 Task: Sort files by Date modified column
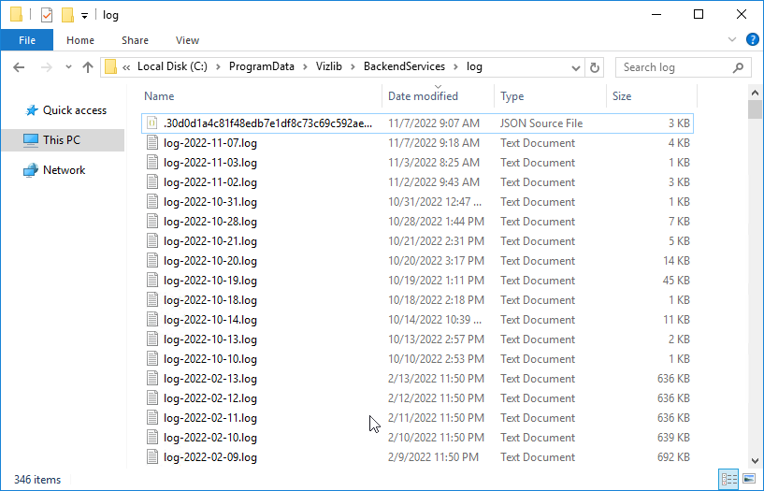(x=423, y=96)
